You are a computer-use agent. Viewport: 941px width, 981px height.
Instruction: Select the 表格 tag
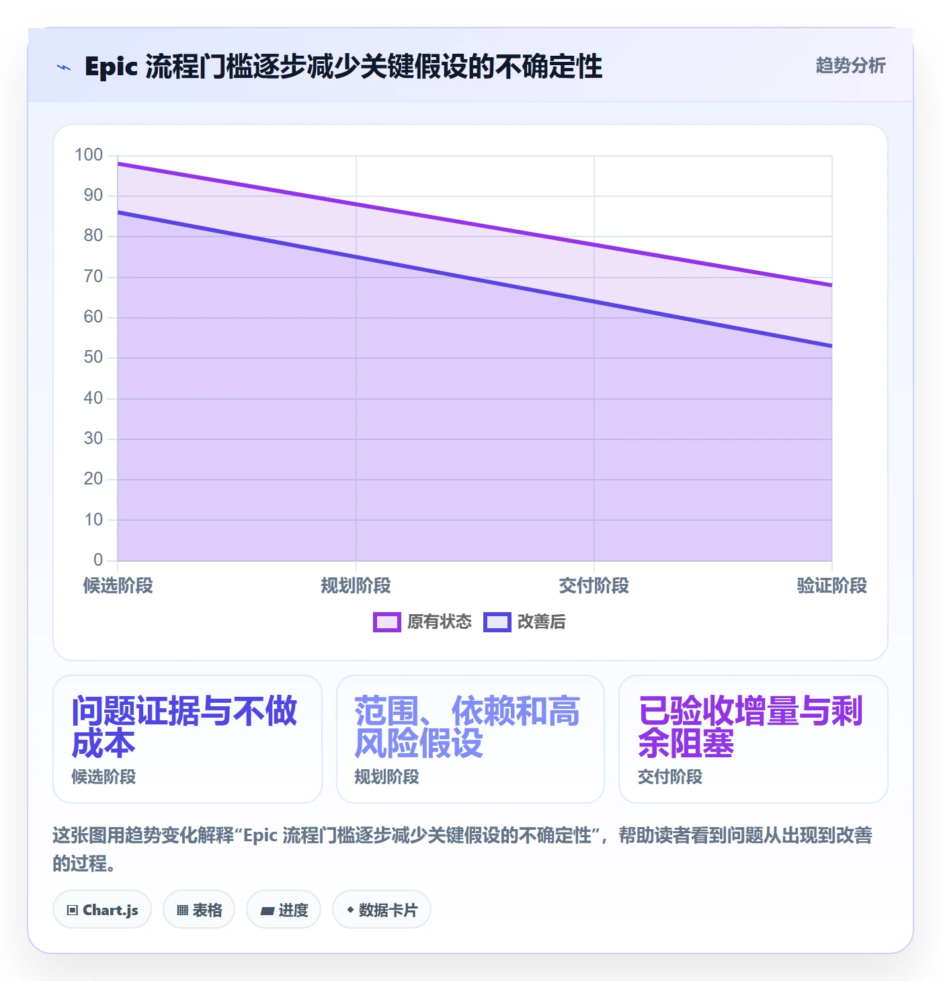click(199, 910)
